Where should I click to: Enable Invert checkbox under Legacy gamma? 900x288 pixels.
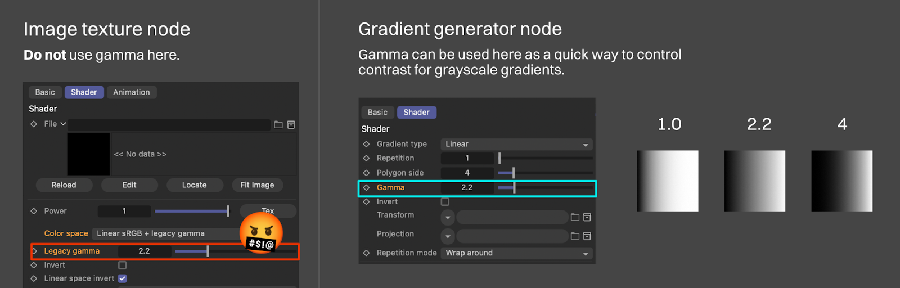pyautogui.click(x=123, y=265)
